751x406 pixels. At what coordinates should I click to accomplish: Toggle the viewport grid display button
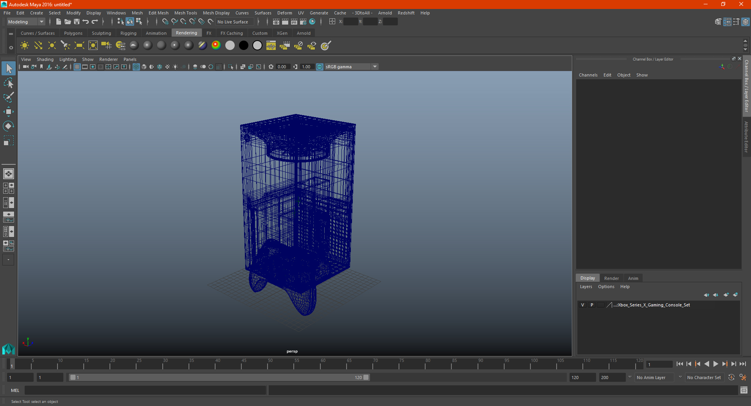[77, 67]
